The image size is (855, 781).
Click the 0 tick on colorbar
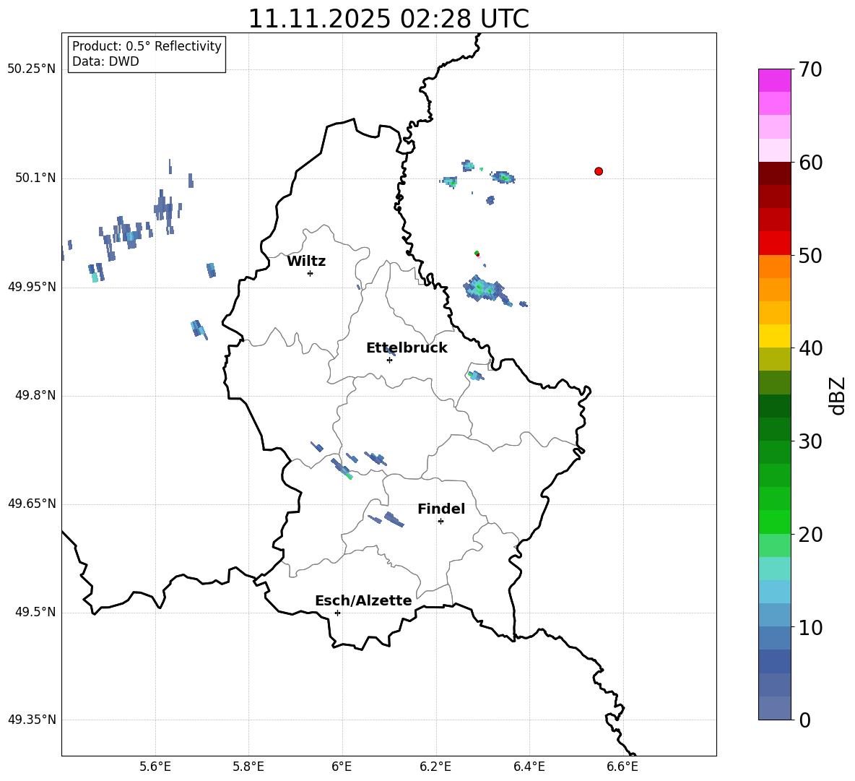[x=805, y=720]
